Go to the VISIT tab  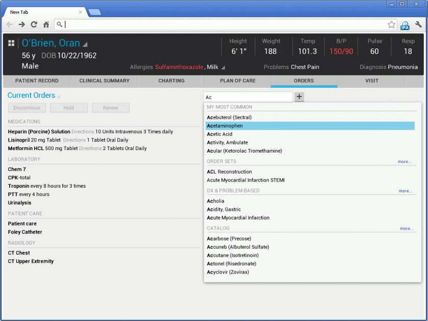click(x=372, y=81)
